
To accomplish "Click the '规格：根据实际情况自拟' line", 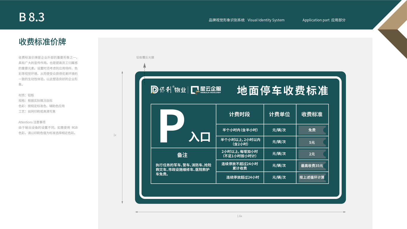I will point(35,100).
